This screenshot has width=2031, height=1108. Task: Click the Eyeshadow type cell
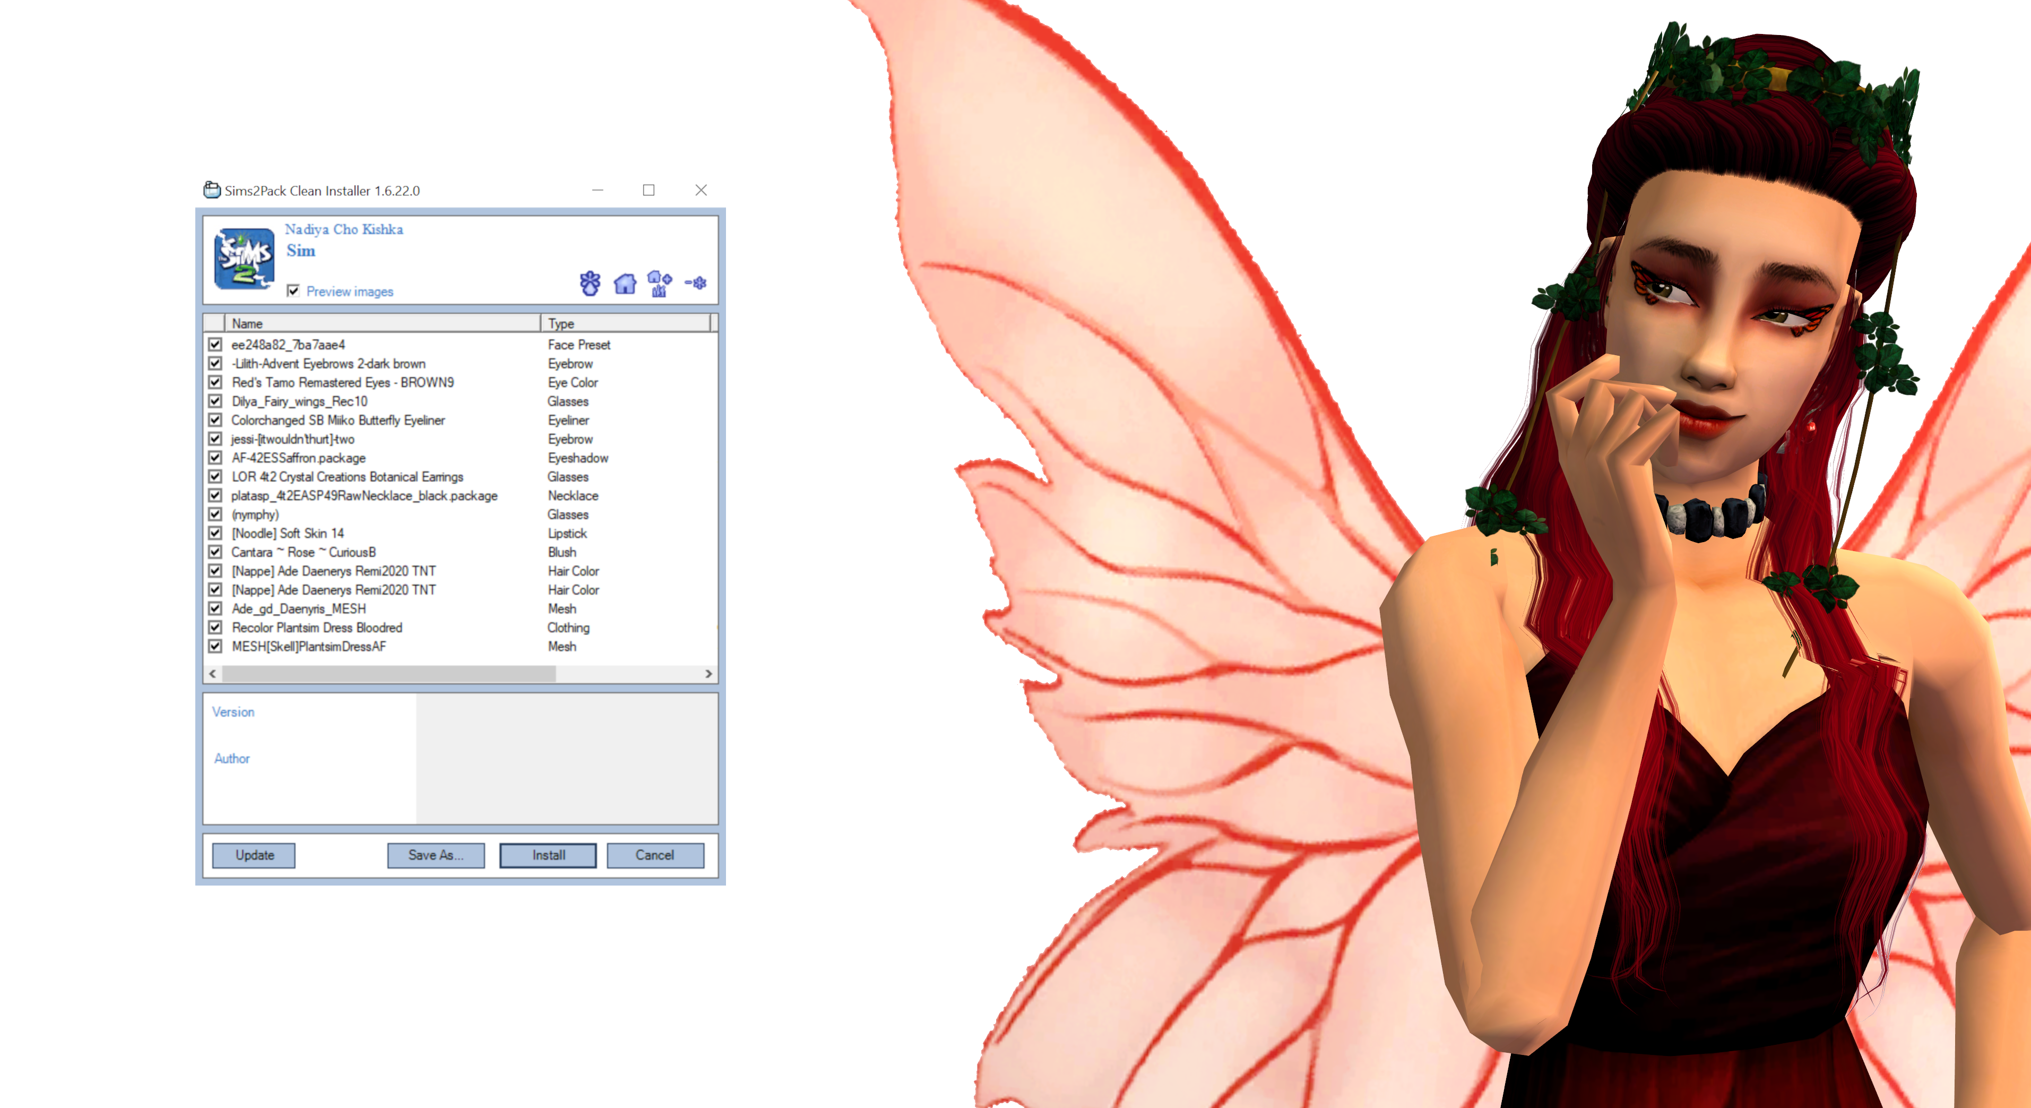tap(578, 458)
